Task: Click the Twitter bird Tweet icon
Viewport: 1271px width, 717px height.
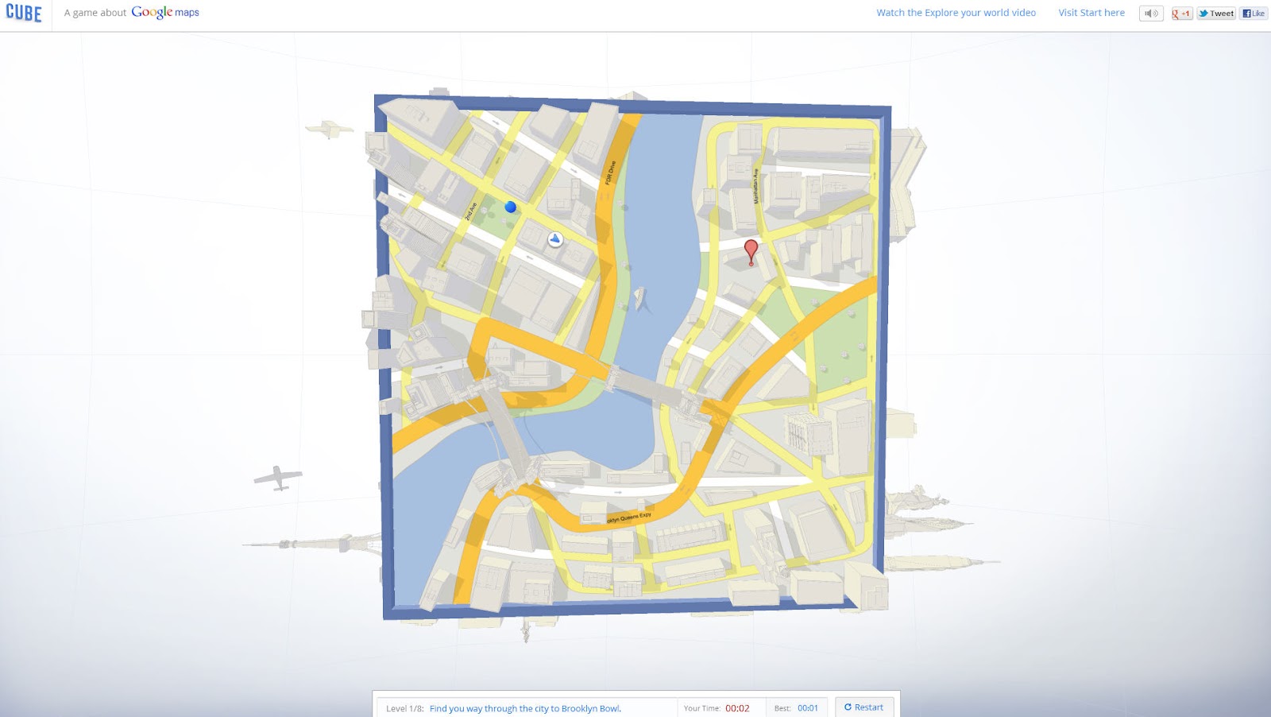Action: pyautogui.click(x=1203, y=13)
